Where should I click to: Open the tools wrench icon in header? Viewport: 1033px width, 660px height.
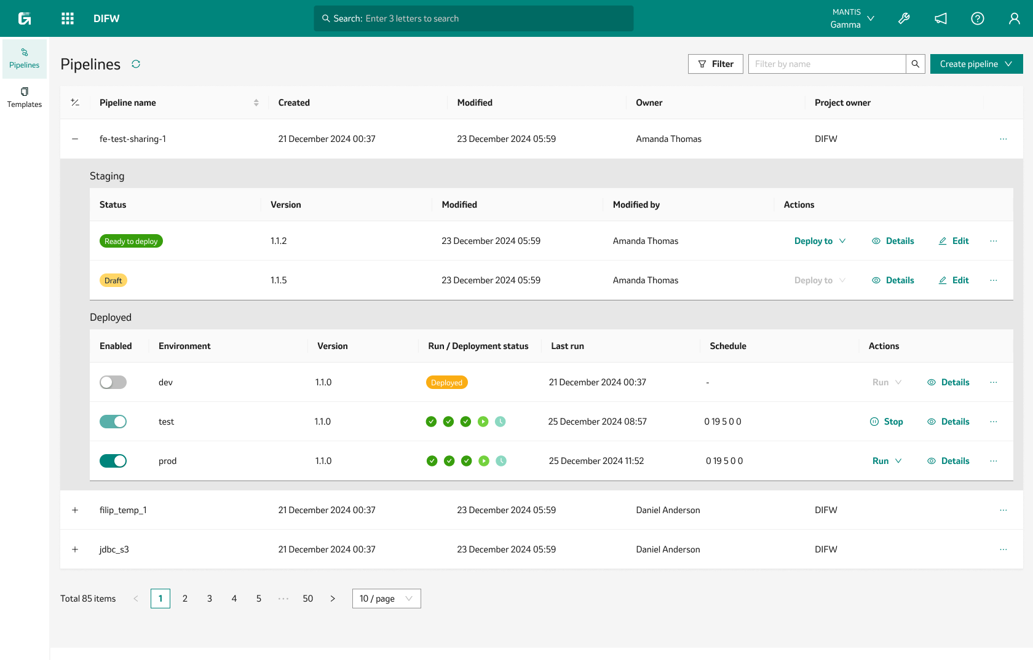point(904,18)
